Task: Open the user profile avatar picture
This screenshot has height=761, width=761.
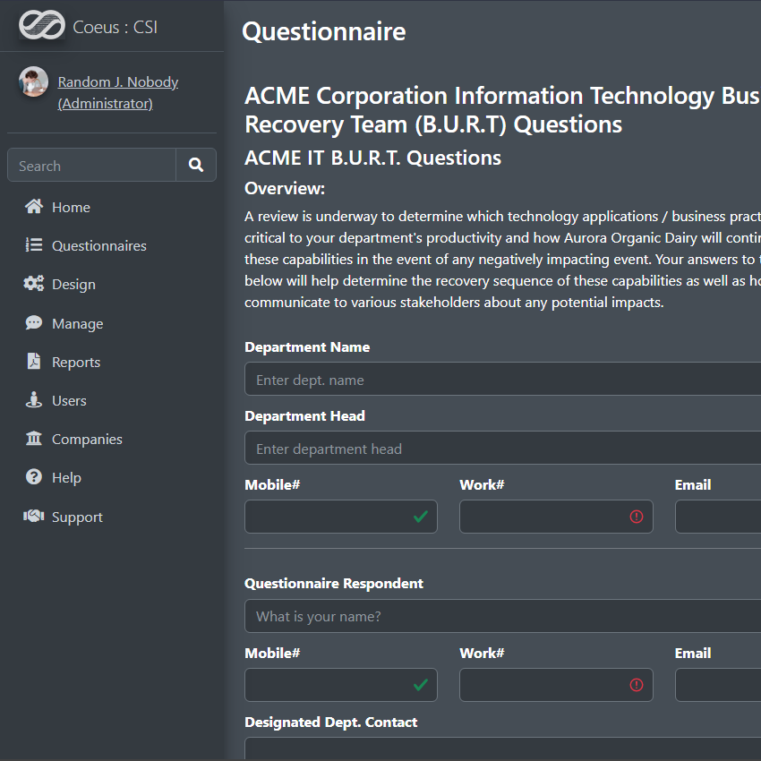Action: click(x=33, y=82)
